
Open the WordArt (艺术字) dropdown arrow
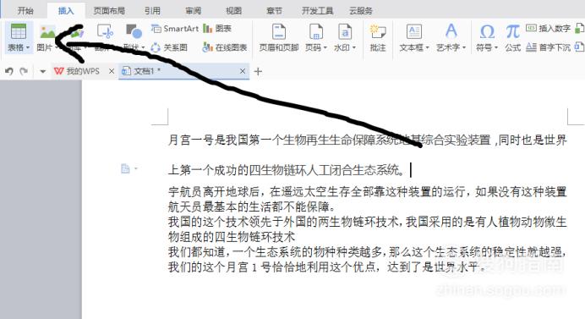point(464,48)
